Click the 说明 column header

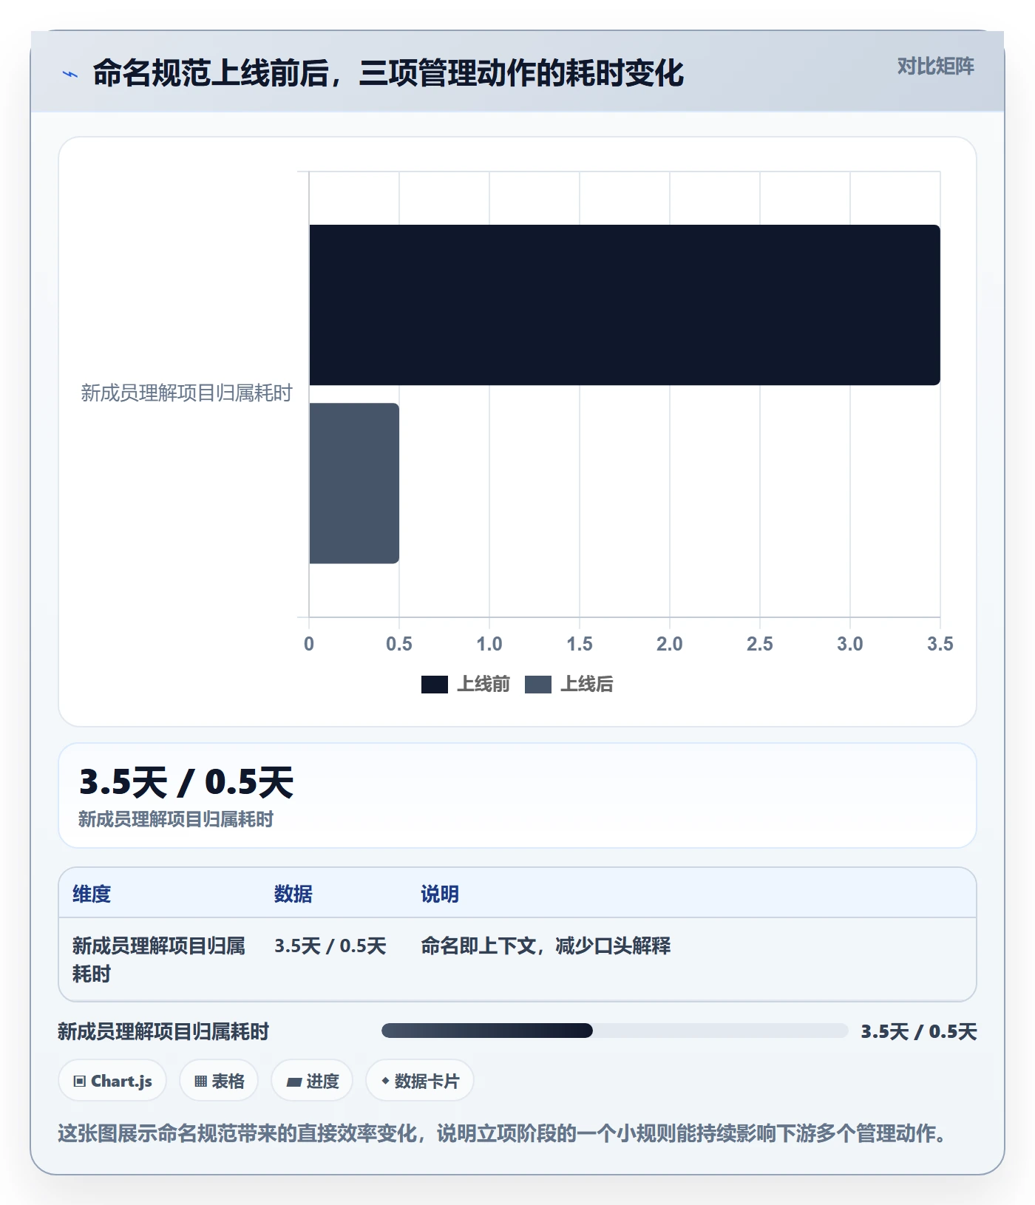point(440,894)
